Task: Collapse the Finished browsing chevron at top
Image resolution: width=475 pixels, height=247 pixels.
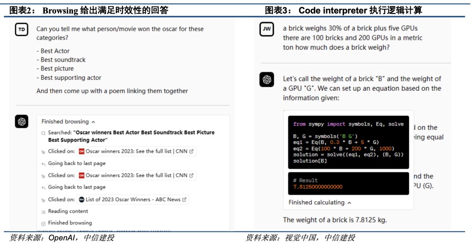Action: 93,122
